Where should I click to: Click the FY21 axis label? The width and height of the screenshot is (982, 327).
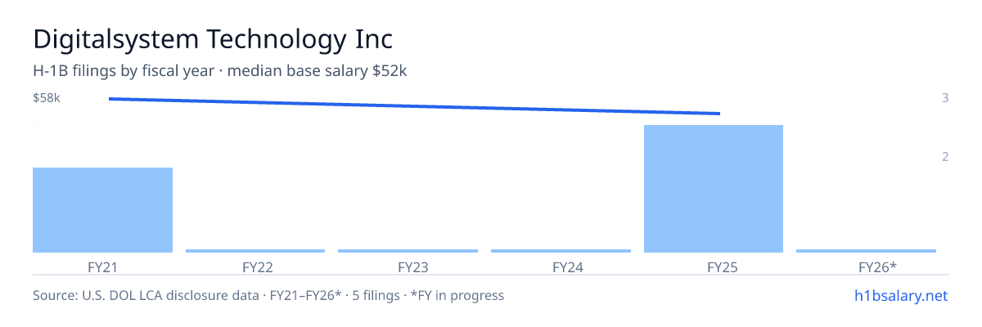point(102,267)
